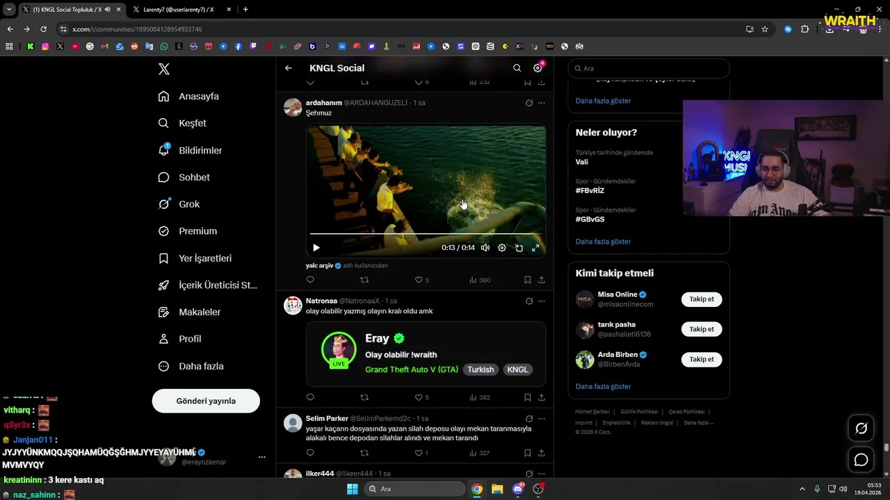Open a new browser tab

coord(245,10)
